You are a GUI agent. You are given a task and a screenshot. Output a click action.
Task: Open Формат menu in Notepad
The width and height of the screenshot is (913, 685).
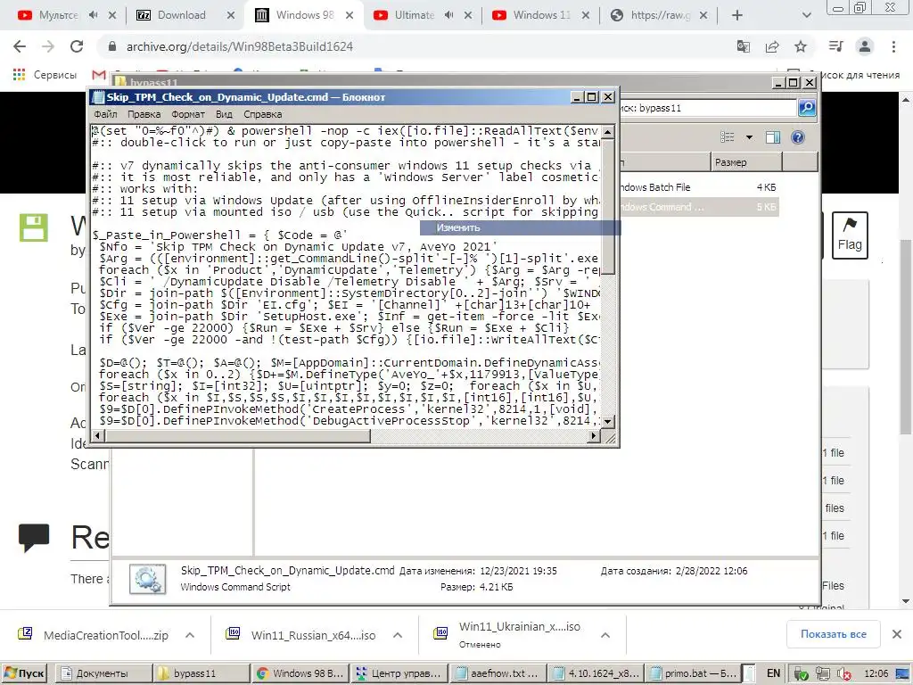pyautogui.click(x=188, y=114)
